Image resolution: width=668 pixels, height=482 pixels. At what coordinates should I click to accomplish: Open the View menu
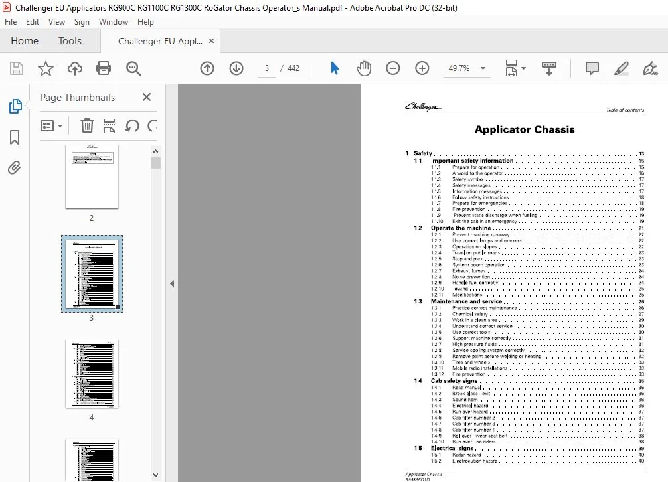point(56,22)
